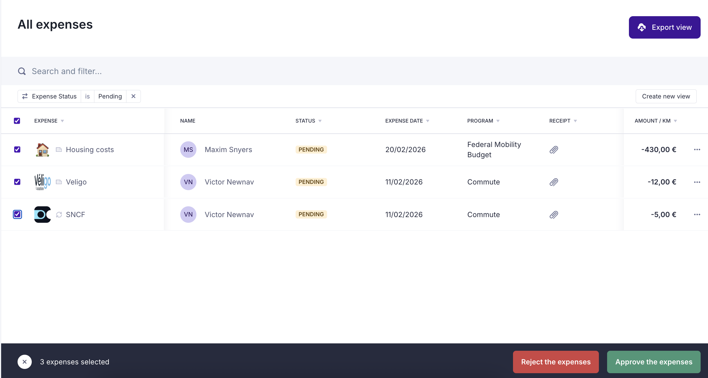708x378 pixels.
Task: Change the 'is' filter operator
Action: tap(87, 96)
